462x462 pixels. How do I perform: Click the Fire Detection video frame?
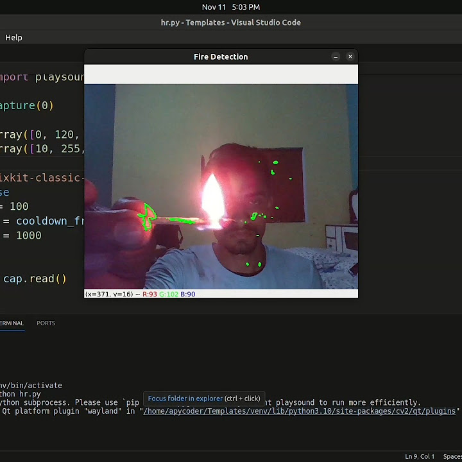[x=221, y=186]
